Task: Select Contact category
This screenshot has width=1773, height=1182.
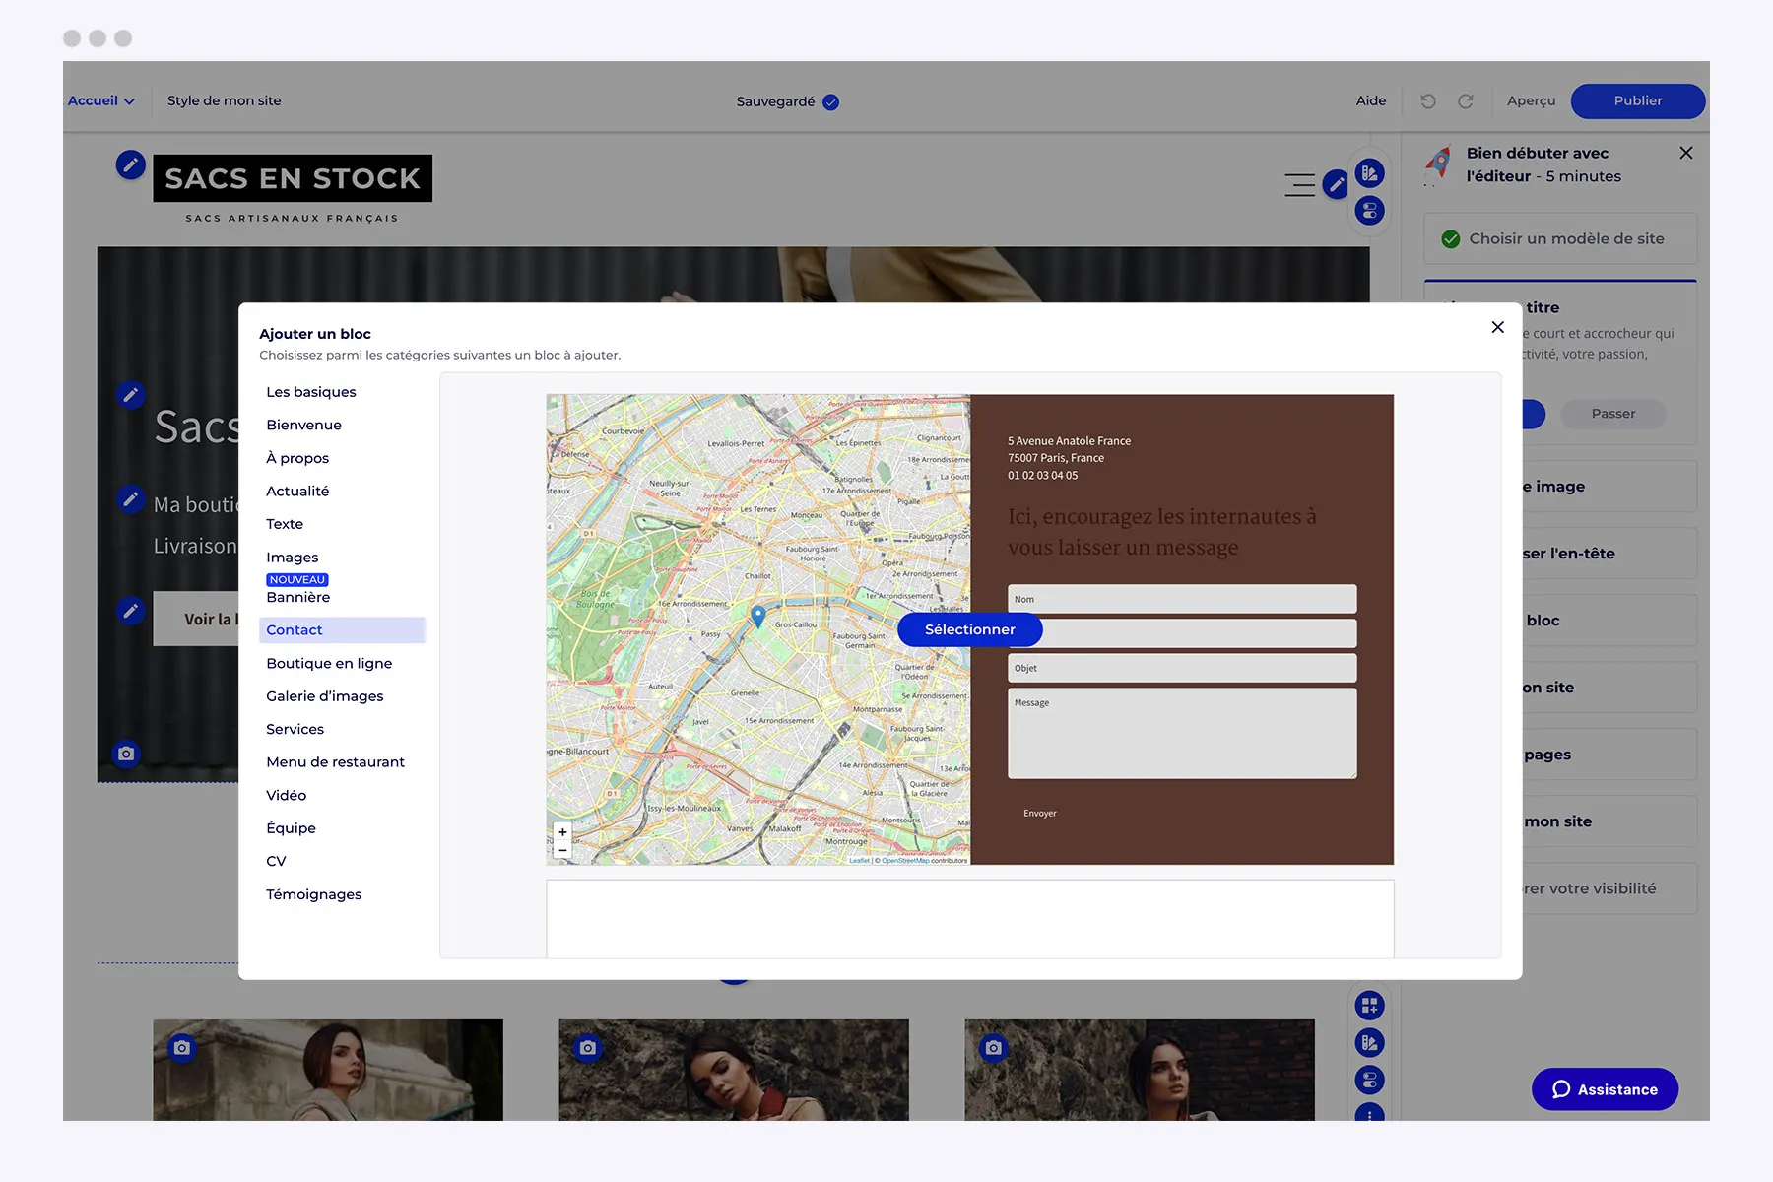Action: coord(342,630)
